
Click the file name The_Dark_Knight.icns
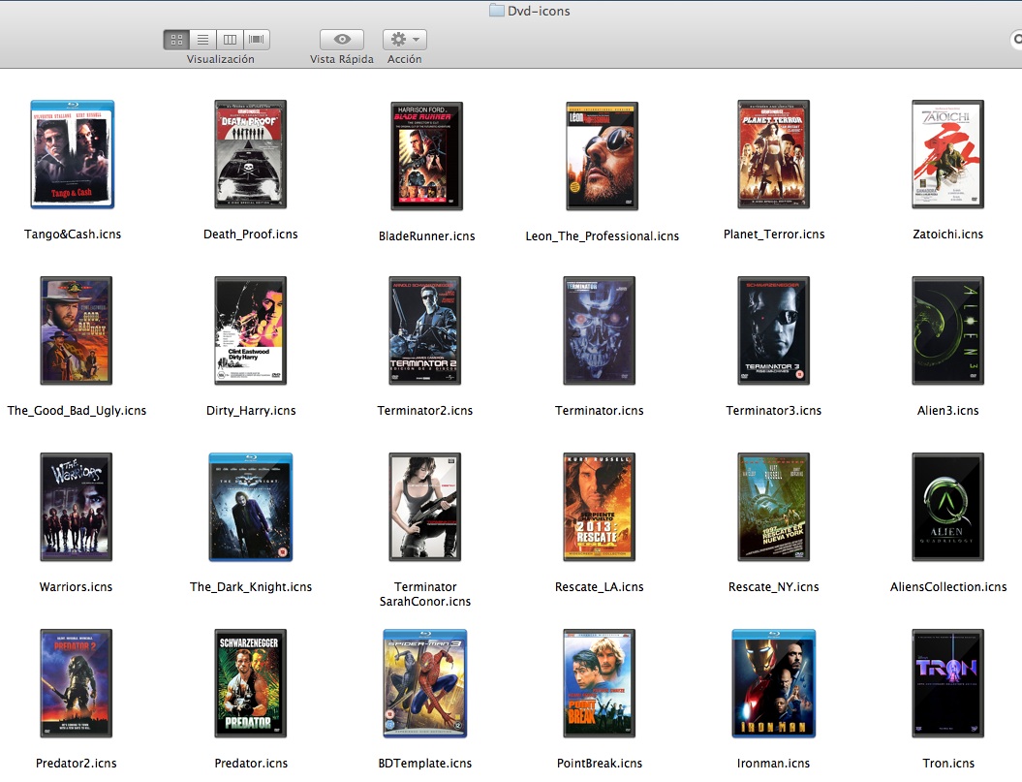pos(251,587)
